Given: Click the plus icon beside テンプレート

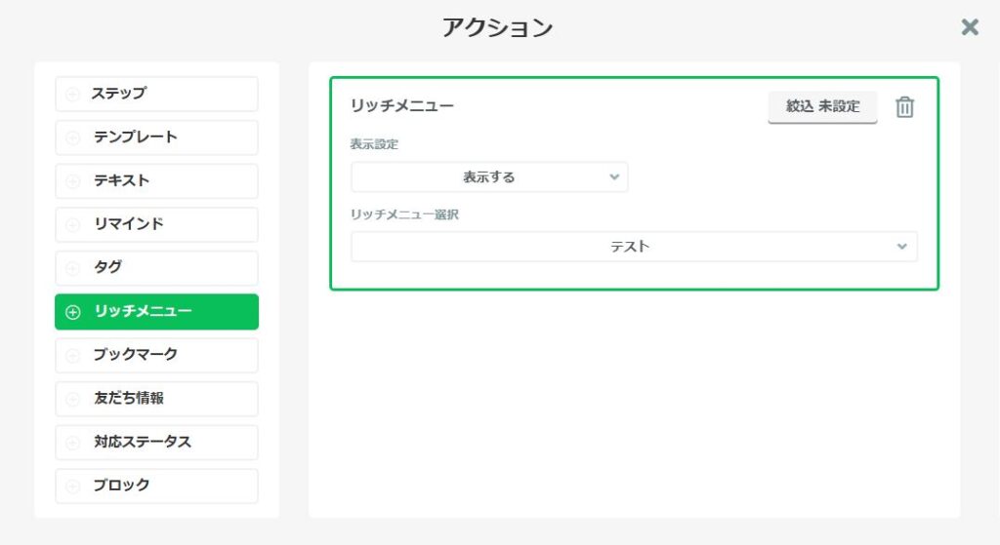Looking at the screenshot, I should pyautogui.click(x=73, y=137).
